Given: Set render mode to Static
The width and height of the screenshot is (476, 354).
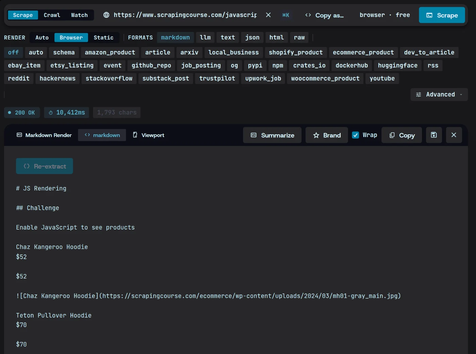Looking at the screenshot, I should point(103,37).
